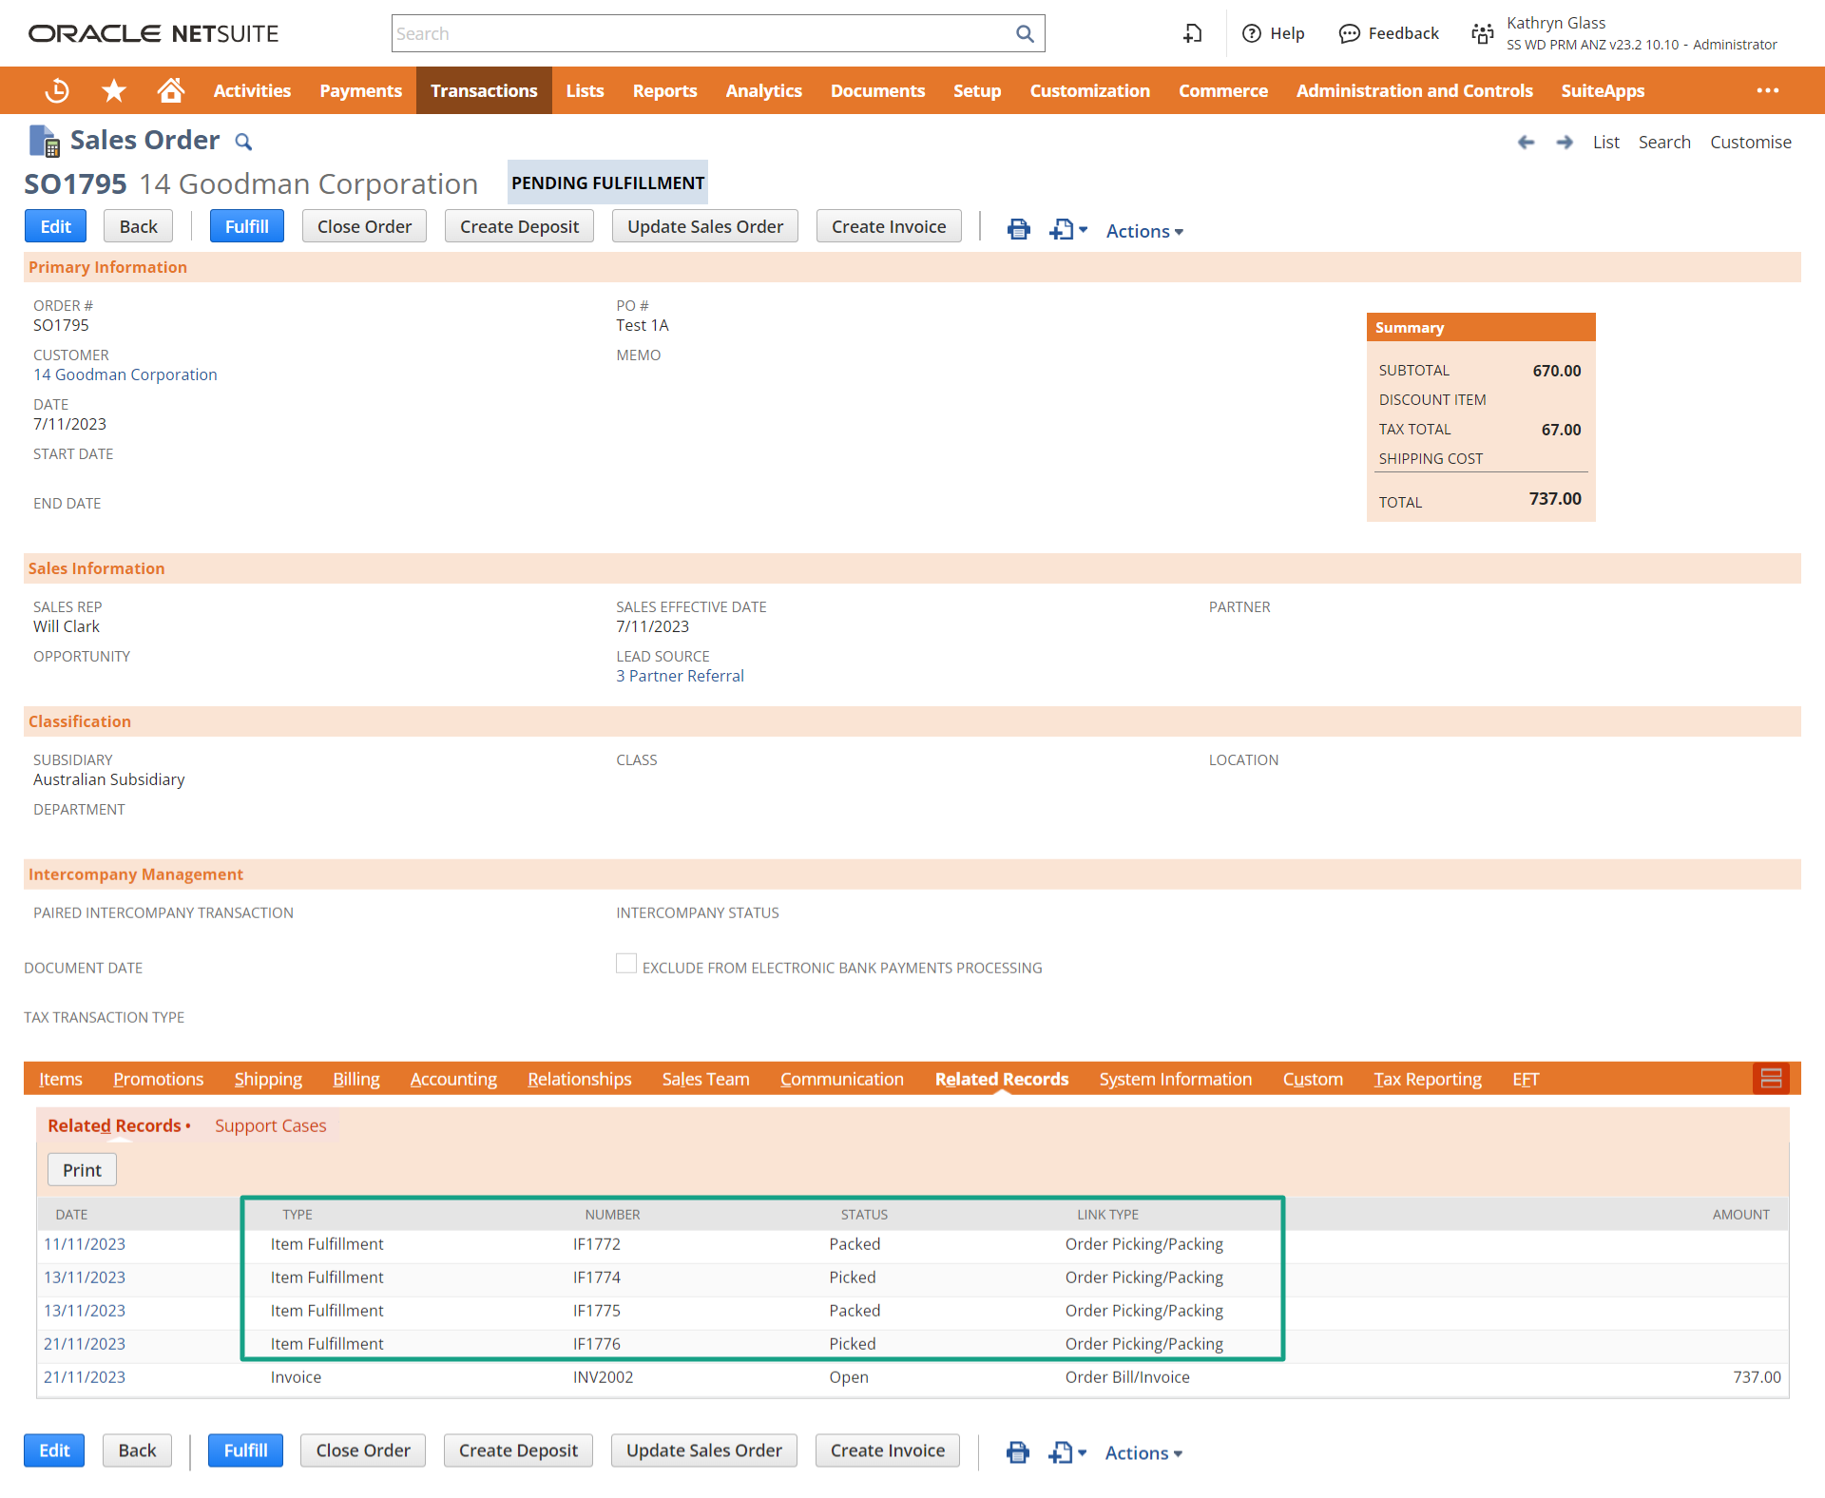Open the 11/11/2023 fulfillment date link
The height and width of the screenshot is (1498, 1825).
tap(85, 1244)
